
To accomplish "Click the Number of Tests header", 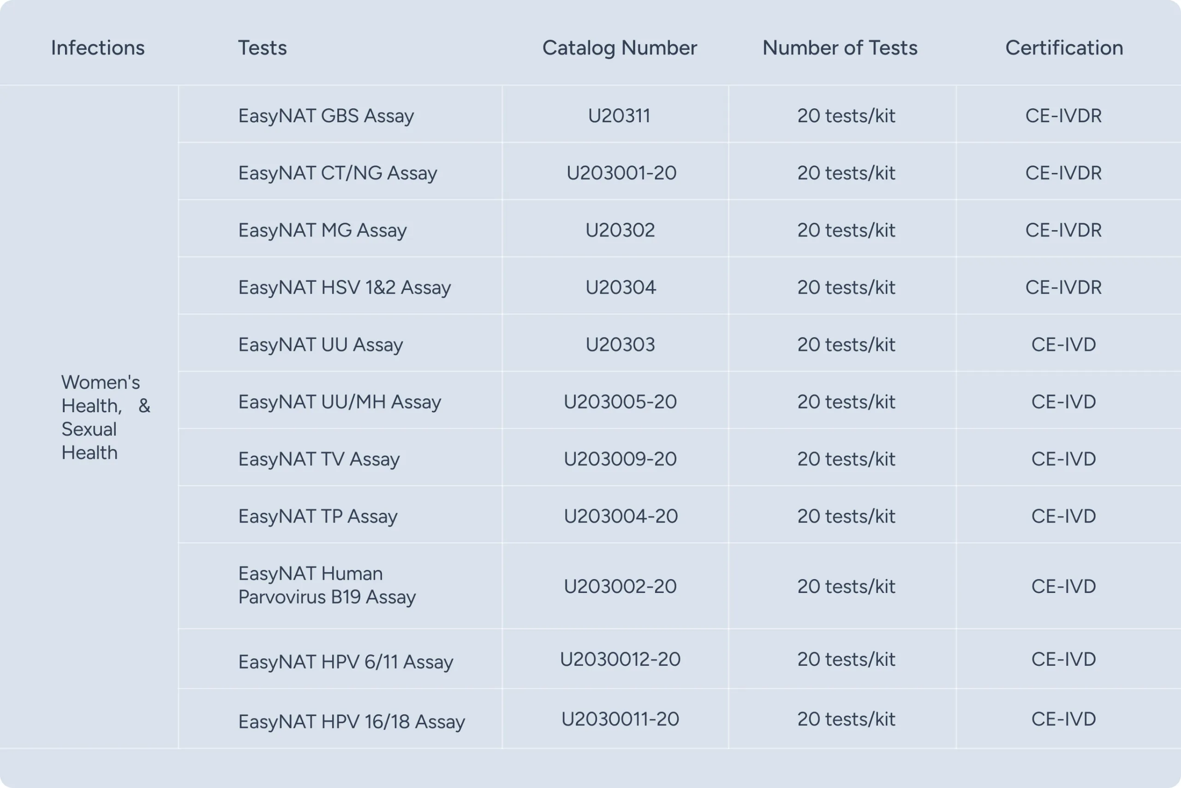I will [x=840, y=48].
